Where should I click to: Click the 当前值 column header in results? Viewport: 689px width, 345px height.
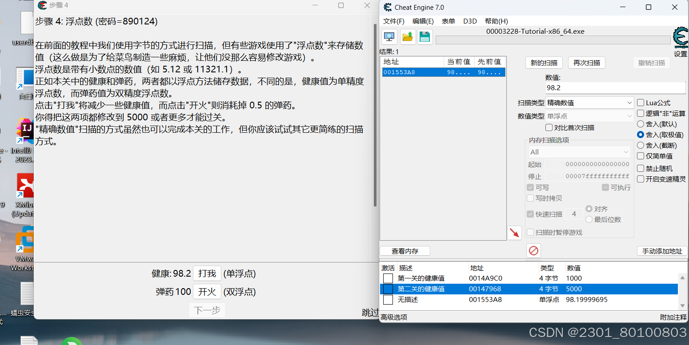[x=459, y=62]
